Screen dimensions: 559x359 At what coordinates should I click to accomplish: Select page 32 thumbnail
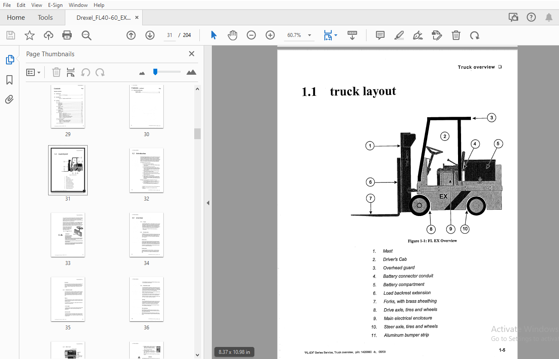[x=147, y=170]
